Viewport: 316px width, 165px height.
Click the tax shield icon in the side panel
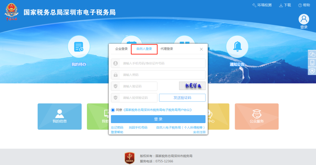(x=312, y=71)
